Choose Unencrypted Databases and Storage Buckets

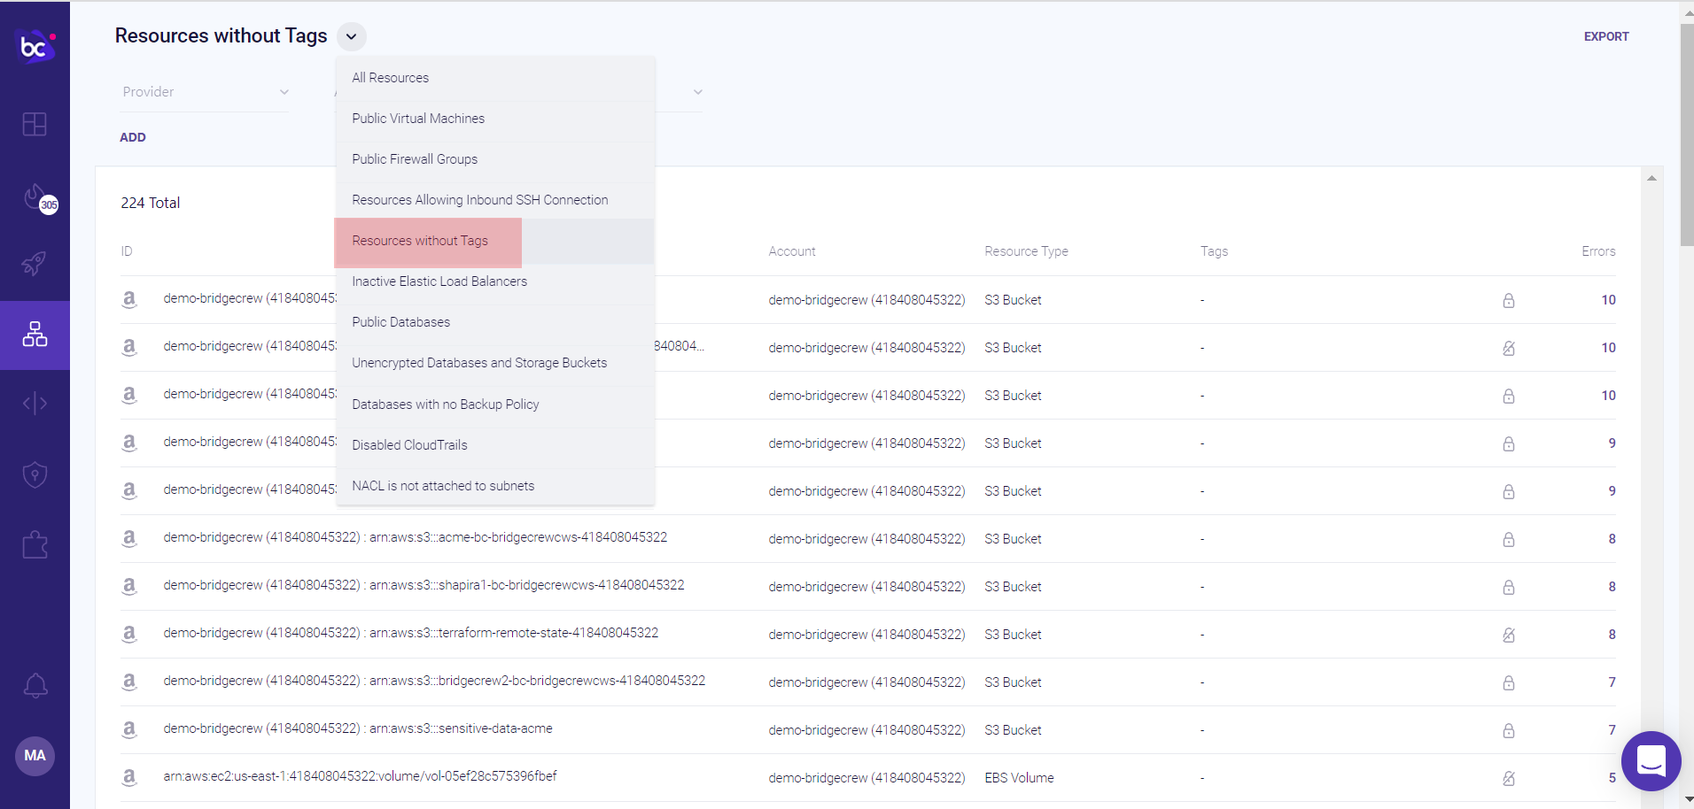click(495, 363)
